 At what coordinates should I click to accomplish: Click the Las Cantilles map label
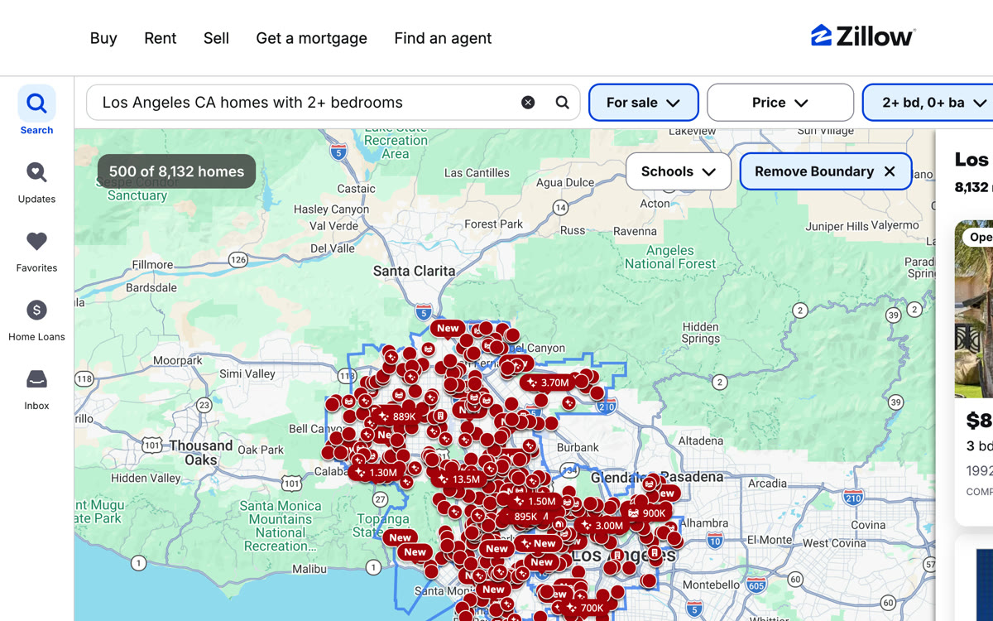[x=477, y=172]
